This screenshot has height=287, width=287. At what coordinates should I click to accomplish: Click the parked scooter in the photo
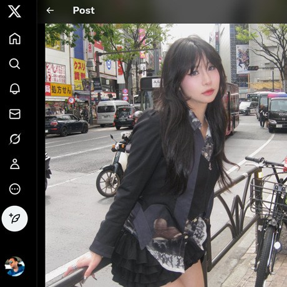pyautogui.click(x=114, y=167)
